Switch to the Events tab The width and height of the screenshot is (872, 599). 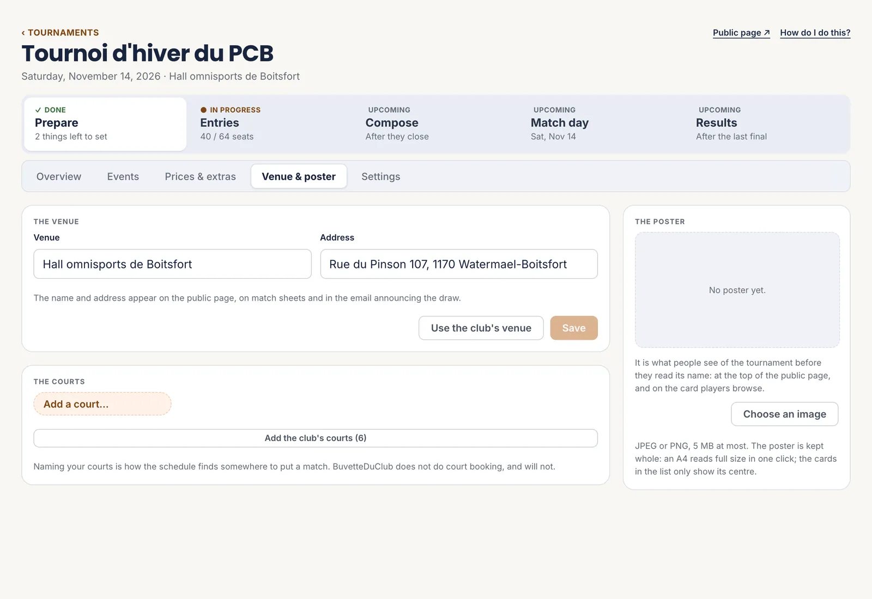pyautogui.click(x=123, y=176)
